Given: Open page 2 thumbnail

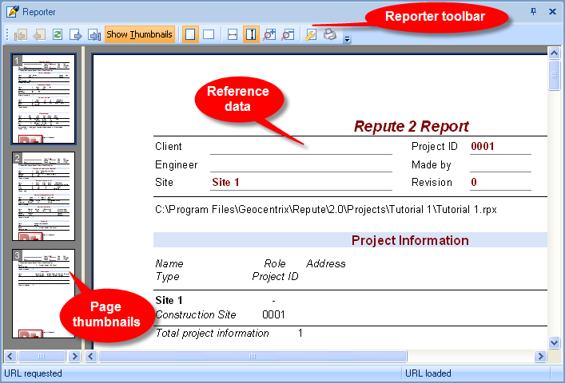Looking at the screenshot, I should point(44,196).
